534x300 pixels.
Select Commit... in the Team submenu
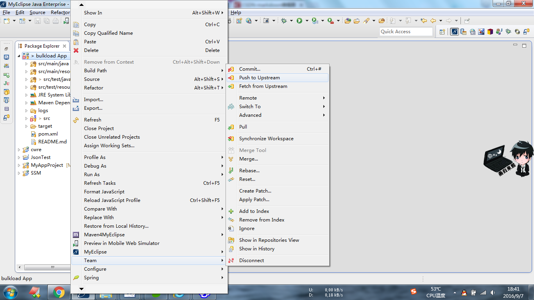(x=278, y=69)
